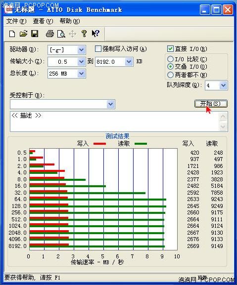Open the 查看 menu
The image size is (237, 285).
43,21
